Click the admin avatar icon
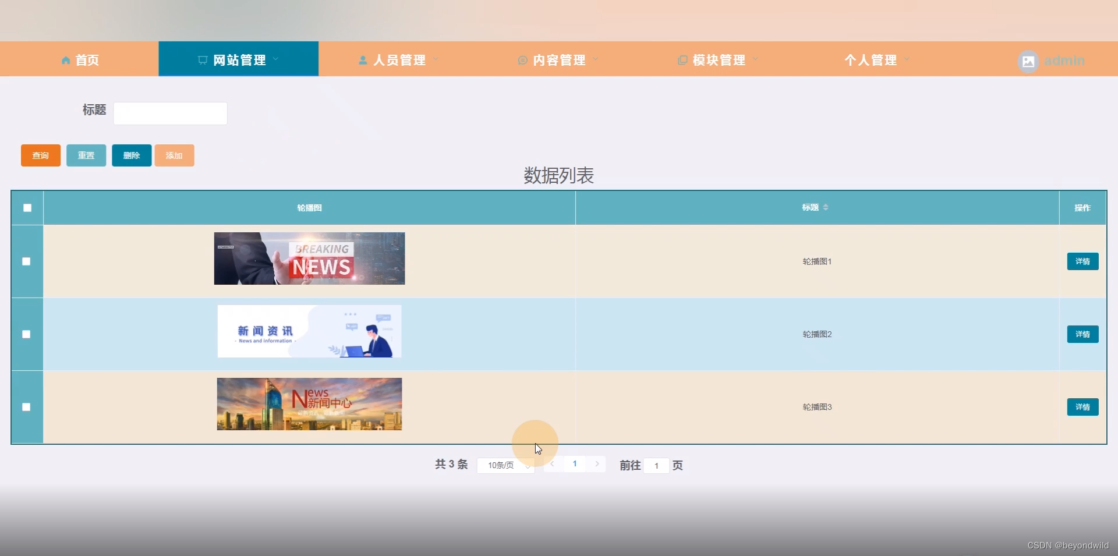Viewport: 1118px width, 556px height. coord(1028,61)
